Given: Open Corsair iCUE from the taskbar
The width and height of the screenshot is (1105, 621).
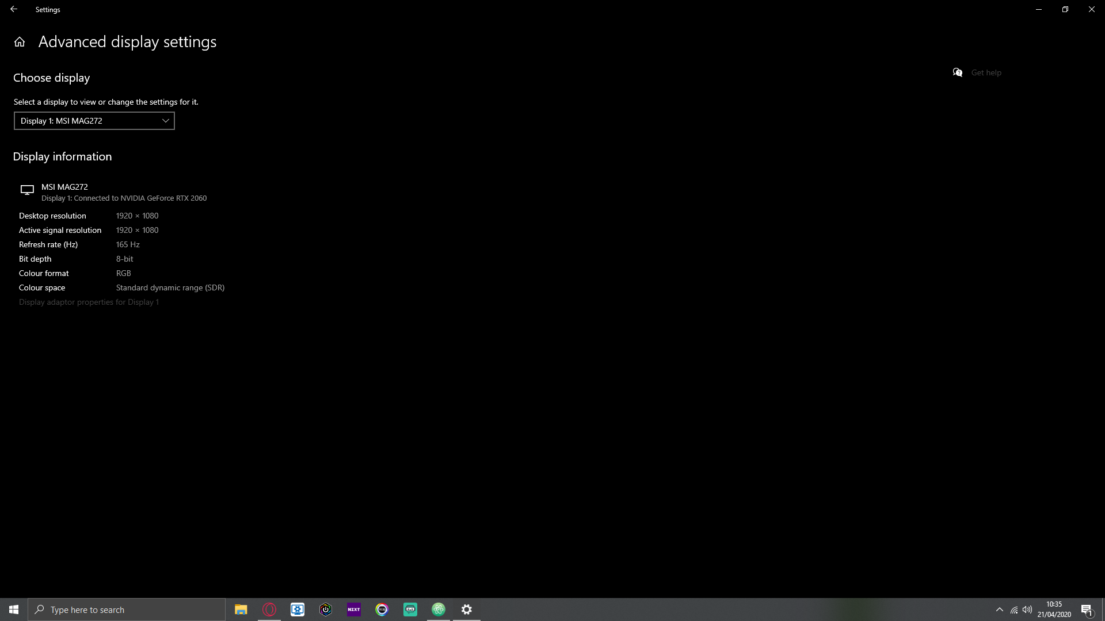Looking at the screenshot, I should [x=326, y=609].
